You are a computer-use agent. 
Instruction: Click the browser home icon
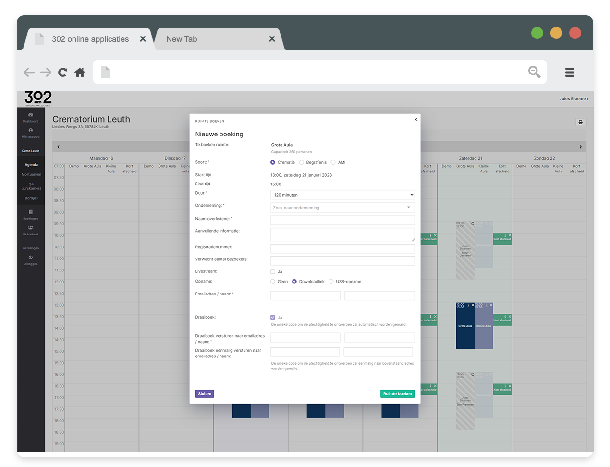[80, 73]
